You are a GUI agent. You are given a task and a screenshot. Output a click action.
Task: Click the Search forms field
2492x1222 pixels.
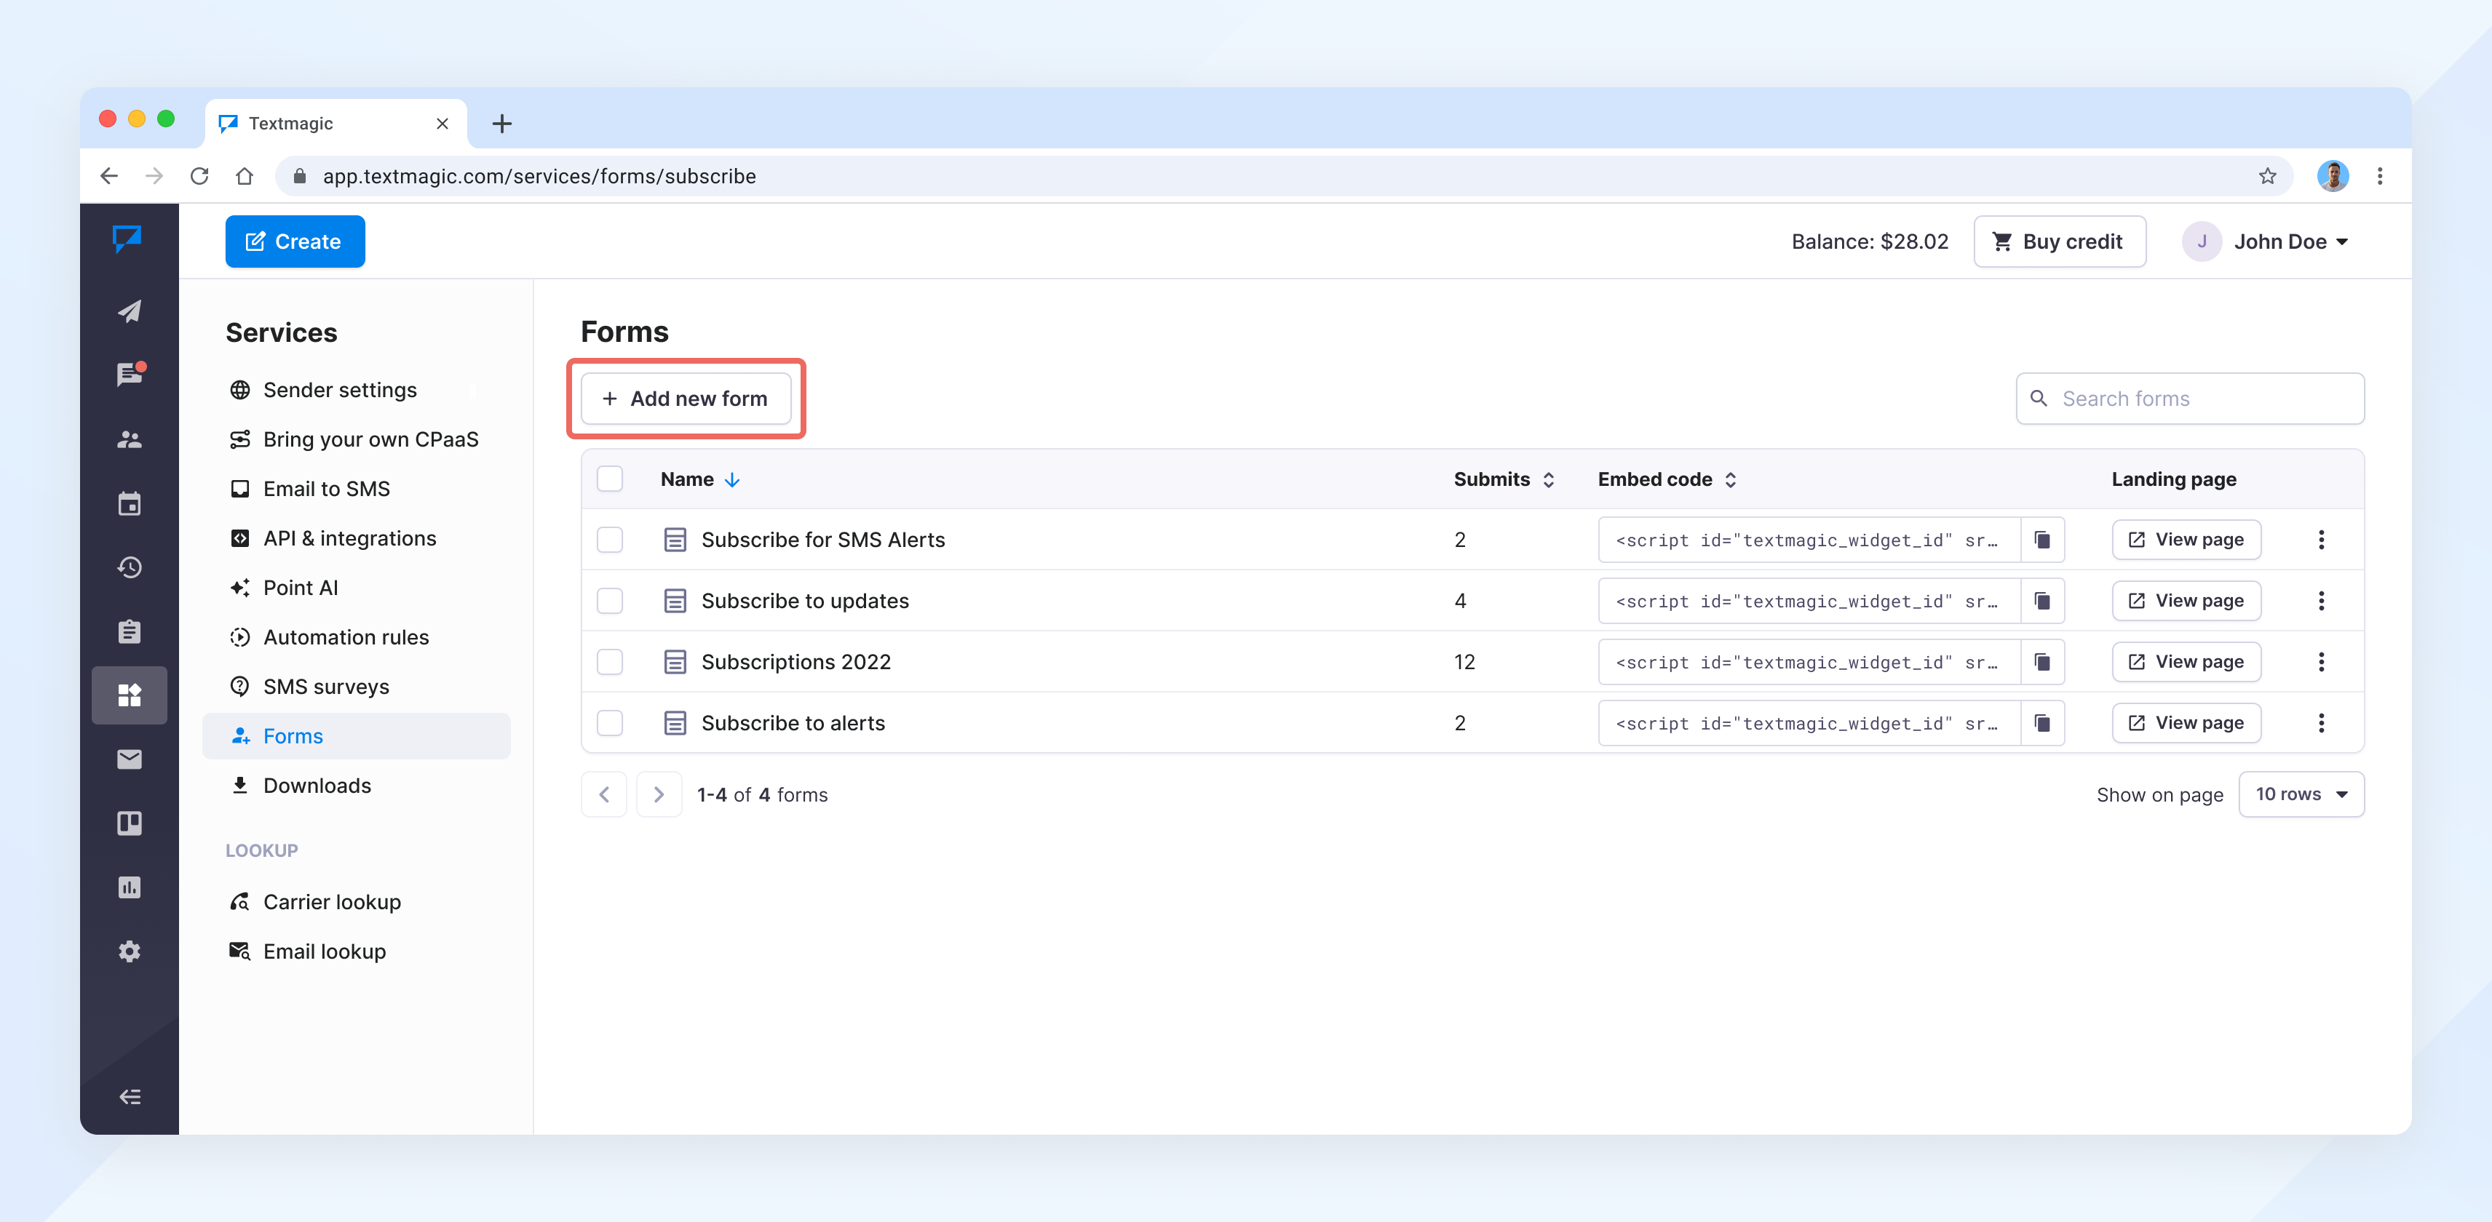[2190, 399]
